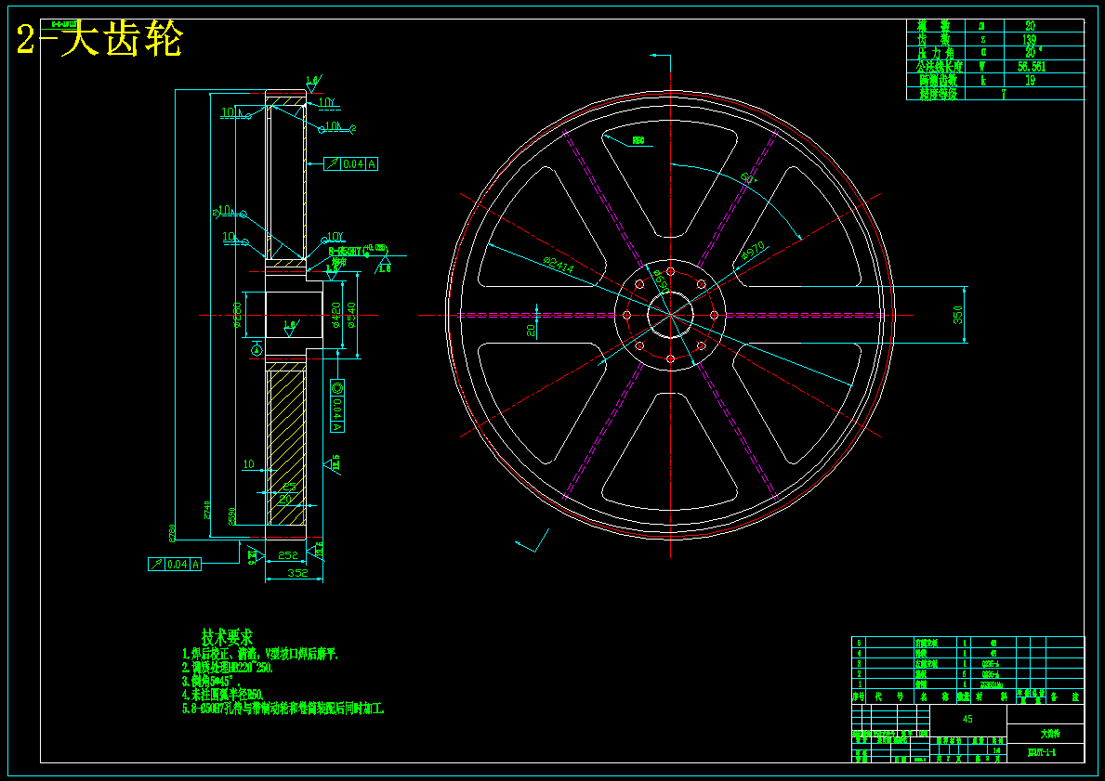Select the '56.561' value in the gear table
This screenshot has height=781, width=1105.
[1031, 67]
